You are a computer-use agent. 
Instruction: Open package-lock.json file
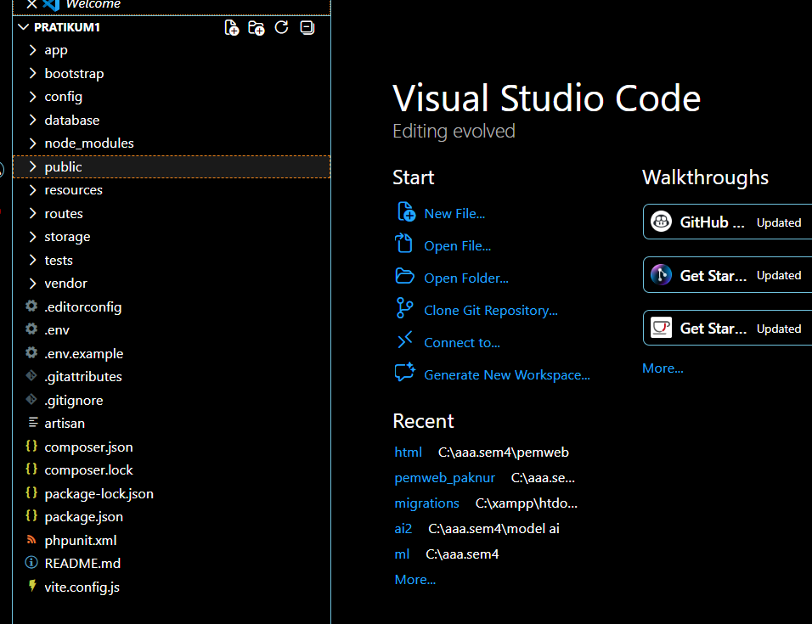coord(172,493)
